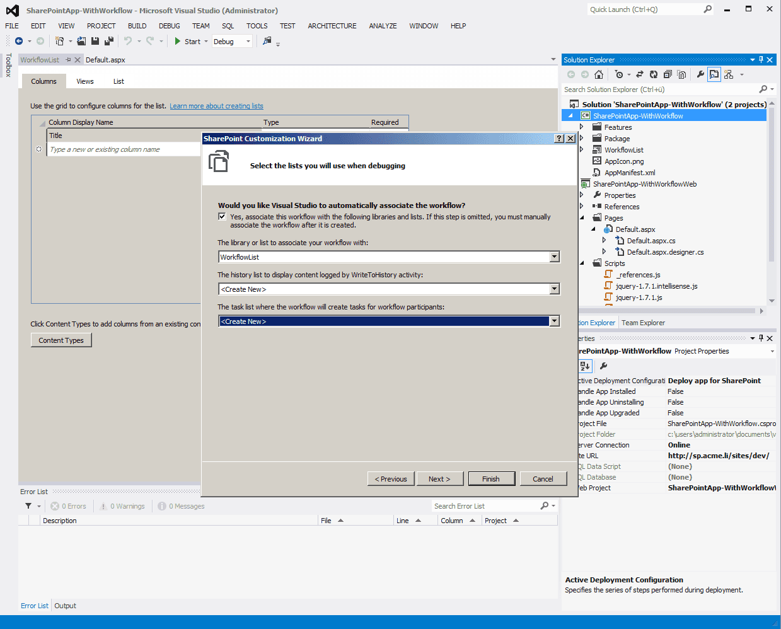Screen dimensions: 781x629
Task: Open the ARCHITECTURE menu
Action: 332,26
